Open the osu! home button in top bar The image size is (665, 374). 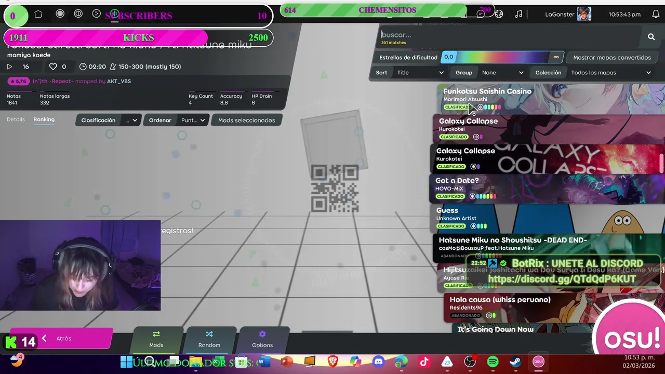click(x=38, y=15)
